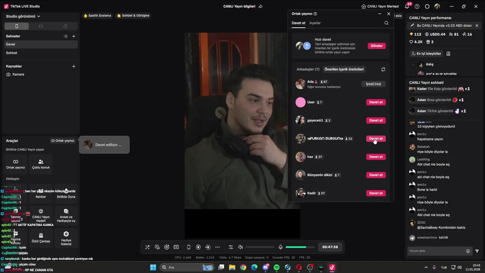This screenshot has height=273, width=485.
Task: Switch to the Ayarlar tab
Action: tap(315, 23)
